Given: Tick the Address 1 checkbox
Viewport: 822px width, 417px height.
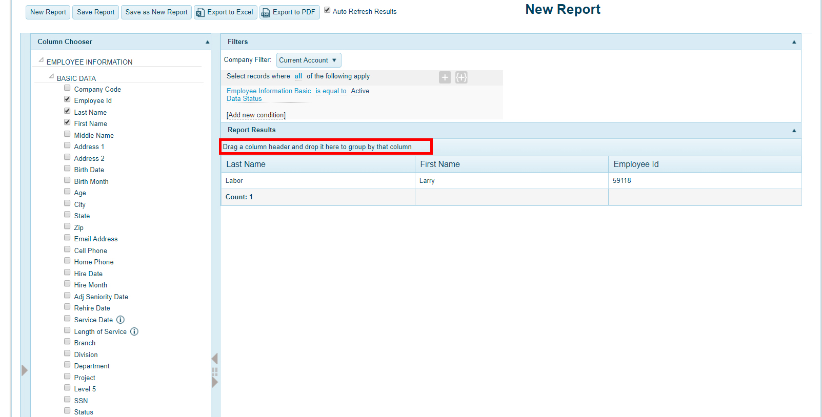Looking at the screenshot, I should 67,145.
